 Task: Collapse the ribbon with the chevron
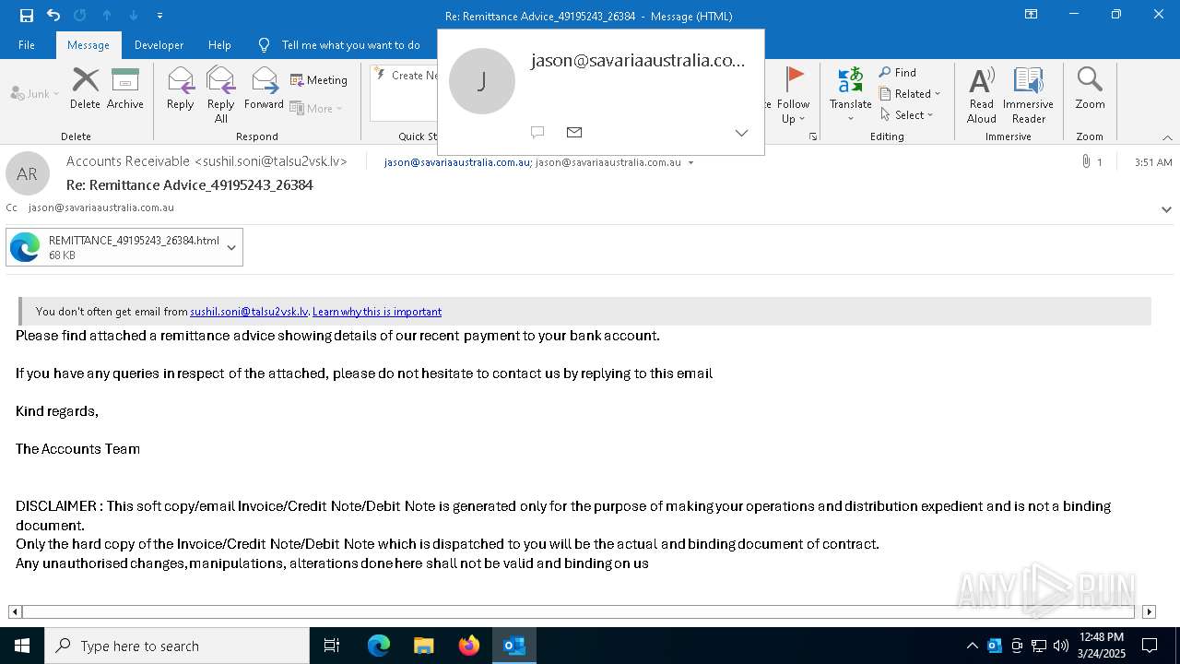pos(1167,137)
